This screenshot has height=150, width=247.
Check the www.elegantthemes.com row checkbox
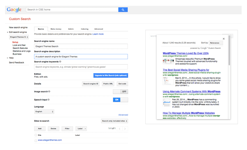36,141
